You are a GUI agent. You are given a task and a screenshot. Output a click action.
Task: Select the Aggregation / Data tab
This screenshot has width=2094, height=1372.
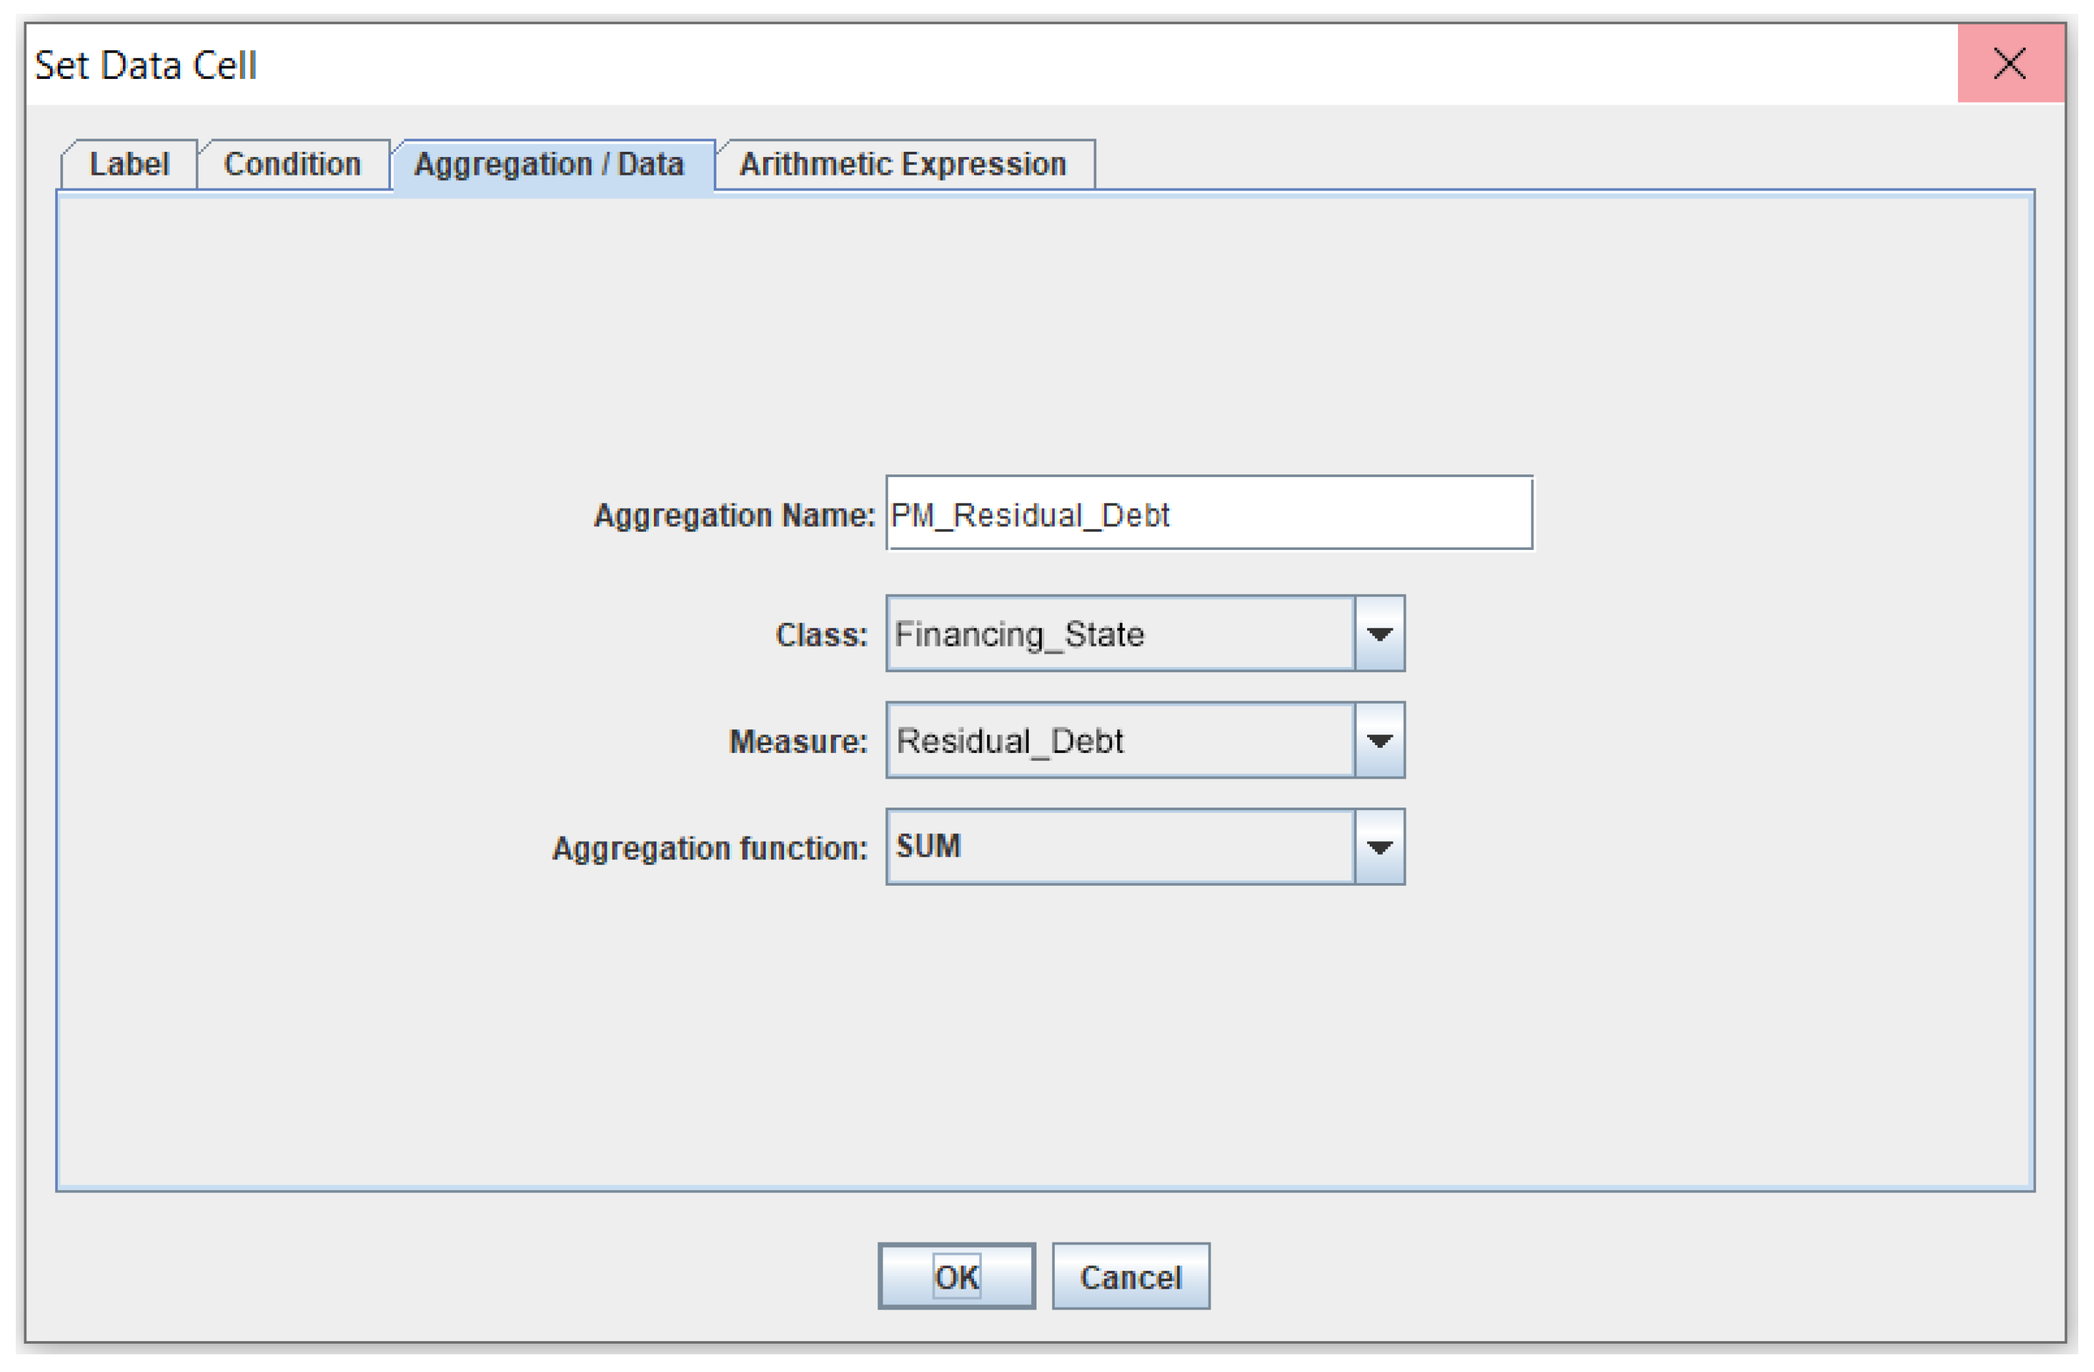549,164
